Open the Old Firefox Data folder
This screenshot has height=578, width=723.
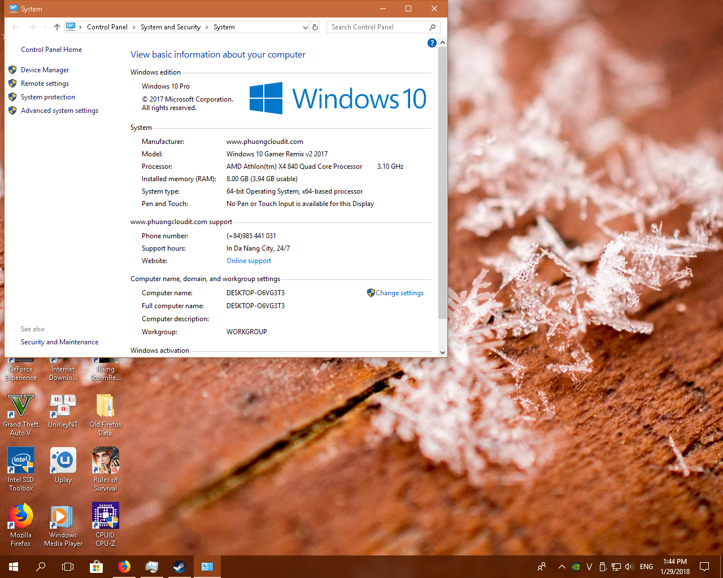pos(105,415)
